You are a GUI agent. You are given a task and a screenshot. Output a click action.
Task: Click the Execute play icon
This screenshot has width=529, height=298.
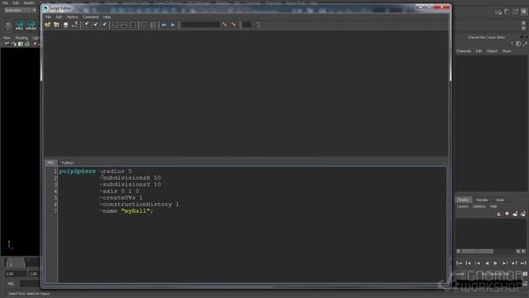tap(173, 25)
